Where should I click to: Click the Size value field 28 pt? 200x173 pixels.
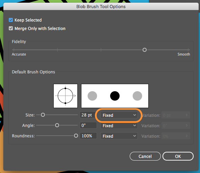click(88, 115)
